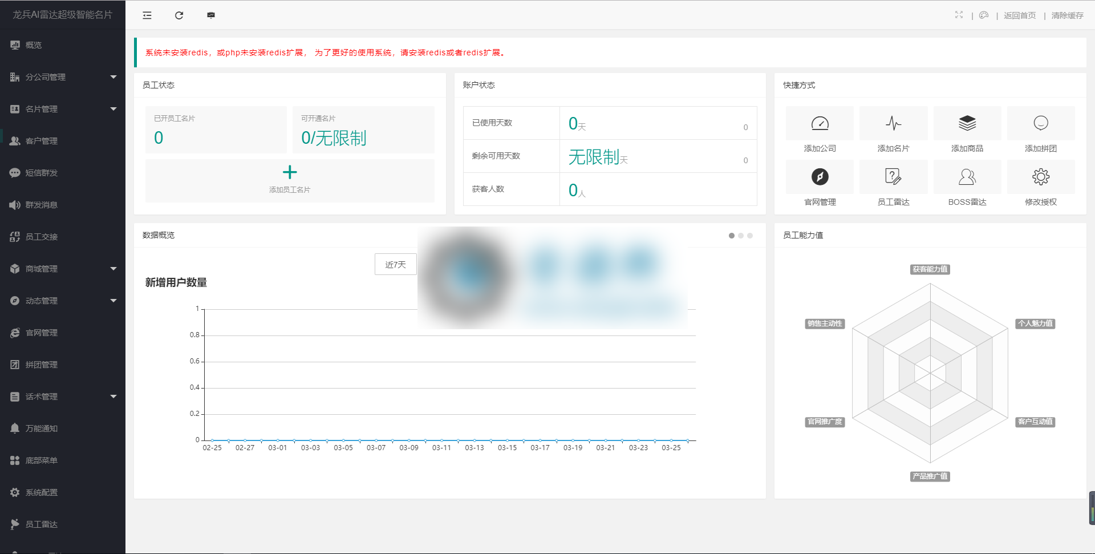Click the 获客人数 row value
Image resolution: width=1095 pixels, height=554 pixels.
658,189
